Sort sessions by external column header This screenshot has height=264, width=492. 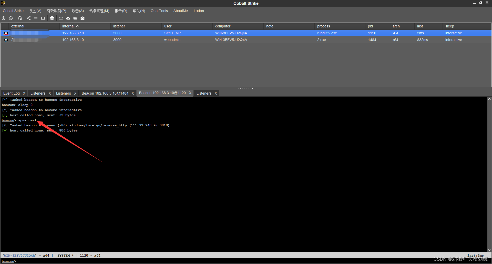coord(34,26)
